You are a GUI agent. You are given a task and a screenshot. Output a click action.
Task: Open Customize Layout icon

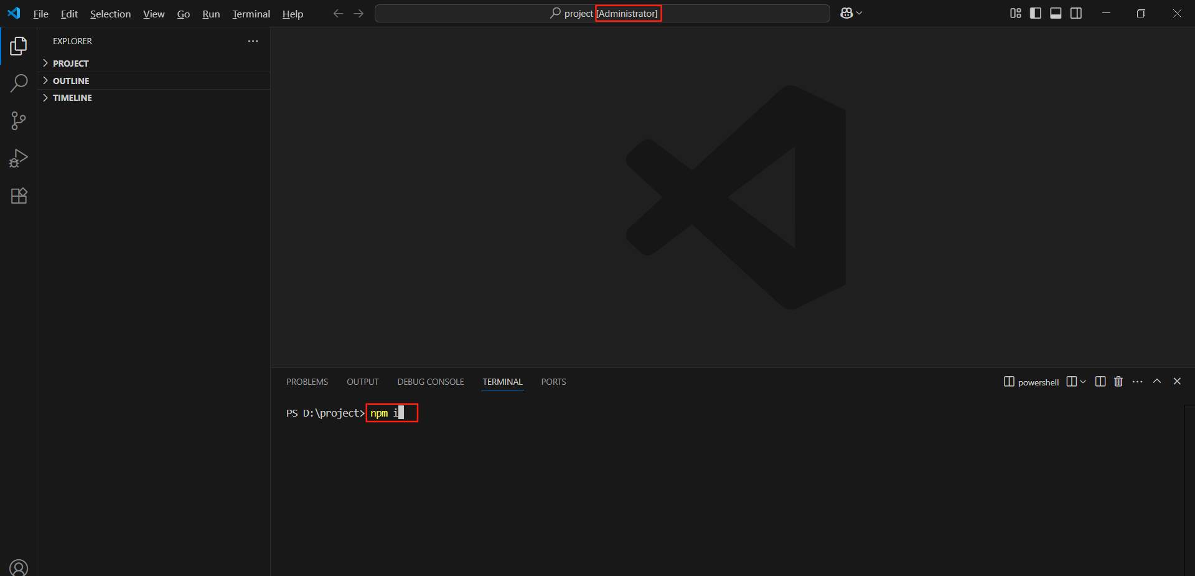(x=1015, y=13)
